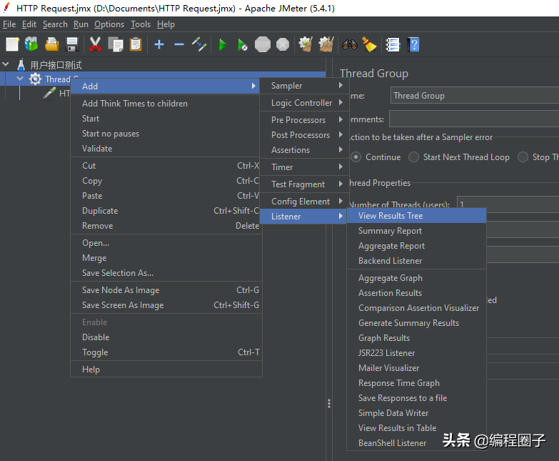Open the Templates icon in toolbar
The image size is (559, 461).
31,44
